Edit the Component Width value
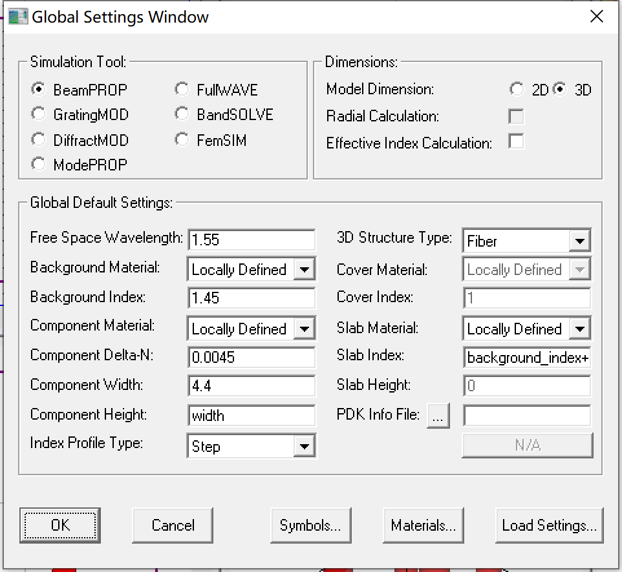 pos(251,386)
